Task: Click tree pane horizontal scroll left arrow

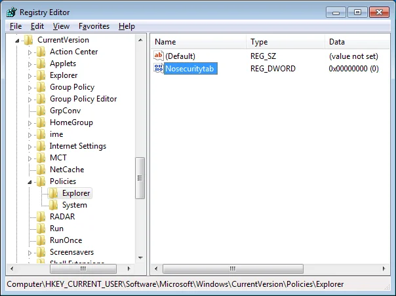Action: click(12, 268)
